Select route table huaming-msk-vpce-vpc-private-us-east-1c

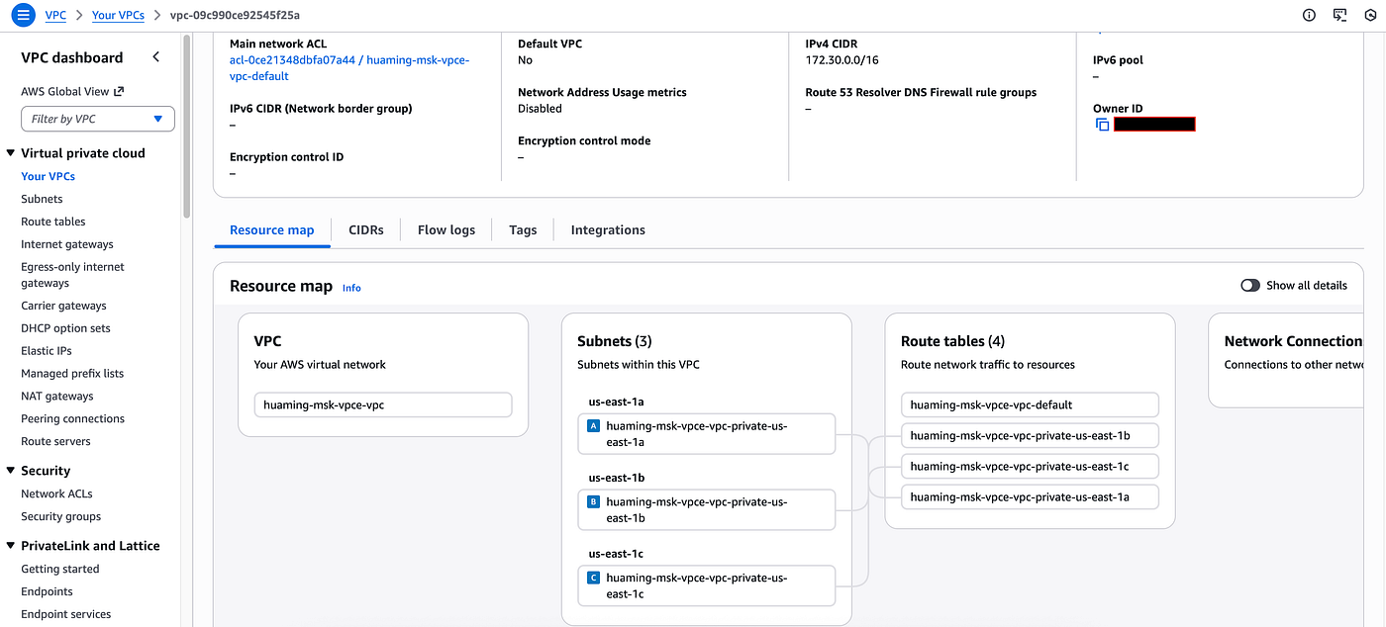pyautogui.click(x=1030, y=466)
